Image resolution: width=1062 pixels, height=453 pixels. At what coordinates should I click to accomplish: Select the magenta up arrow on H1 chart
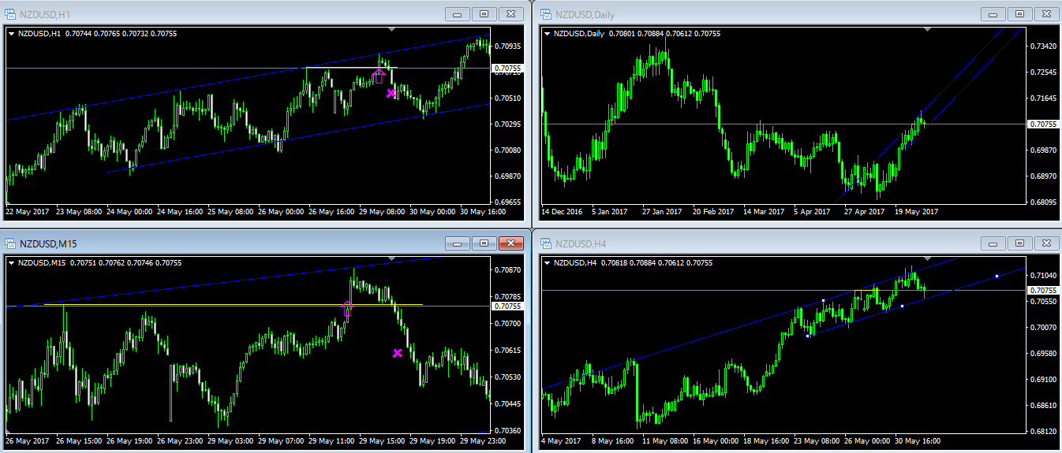[x=379, y=76]
